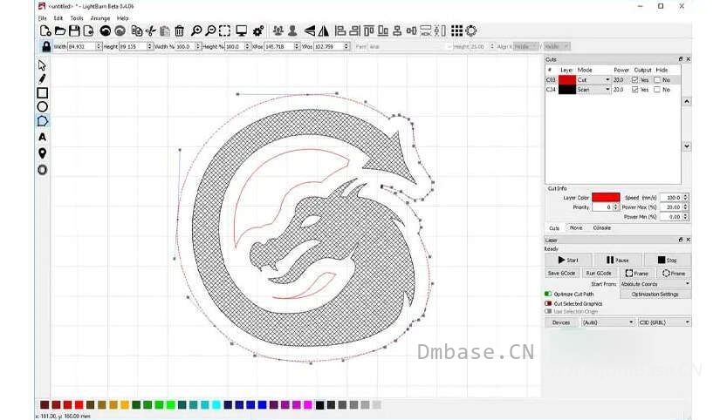Click the Run GCode button
The image size is (727, 420).
[x=599, y=274]
